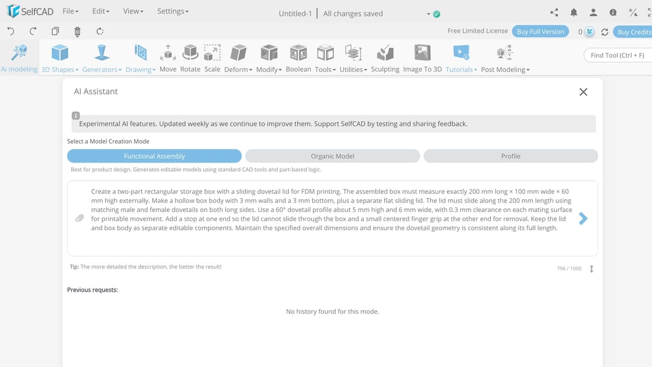This screenshot has height=367, width=652.
Task: Open the Settings menu
Action: (x=172, y=11)
